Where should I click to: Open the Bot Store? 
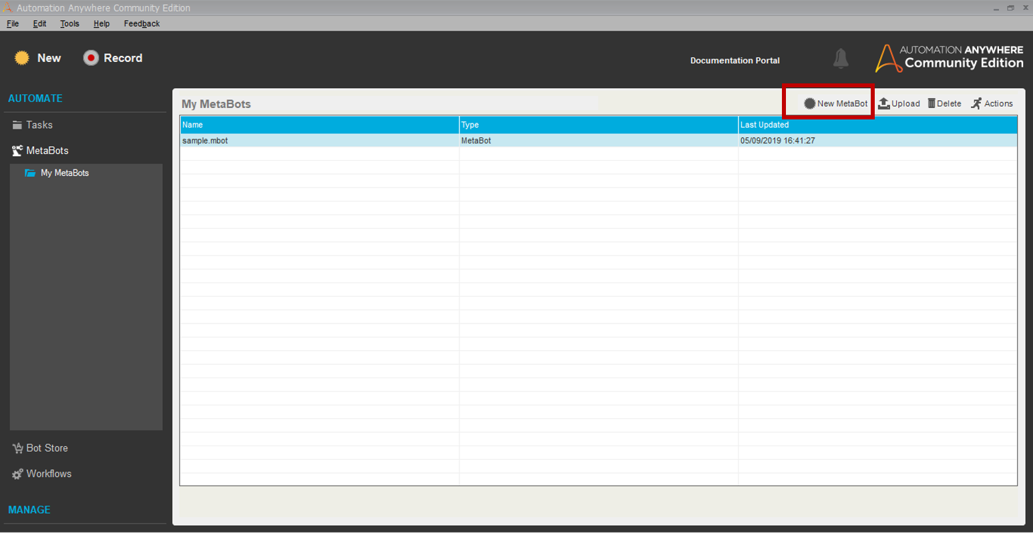point(47,448)
